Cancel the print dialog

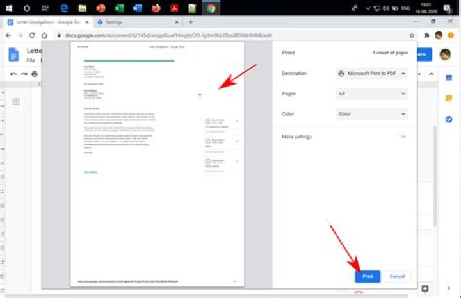coord(397,276)
